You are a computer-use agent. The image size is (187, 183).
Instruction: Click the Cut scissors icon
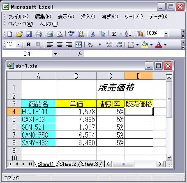[x=92, y=34]
